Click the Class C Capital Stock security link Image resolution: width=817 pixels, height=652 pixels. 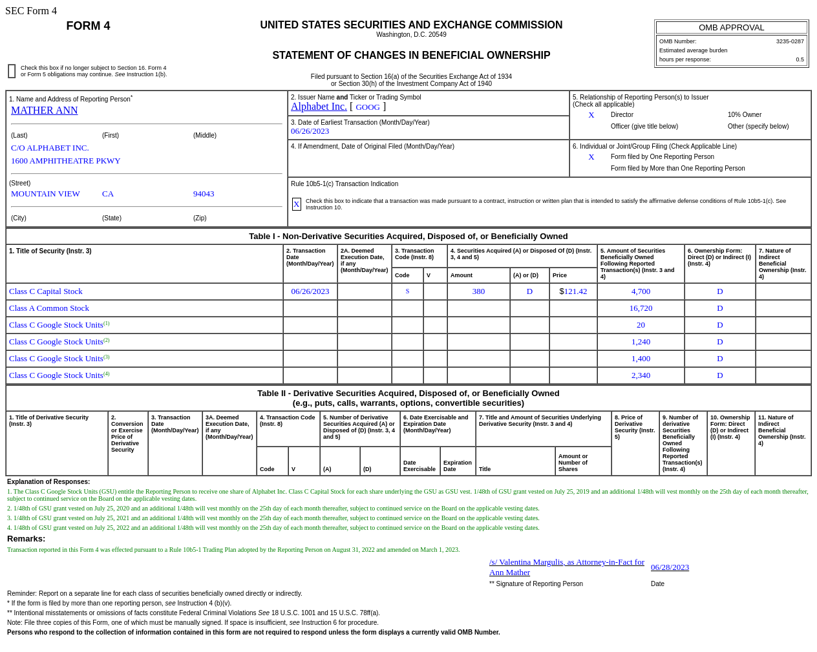[45, 291]
